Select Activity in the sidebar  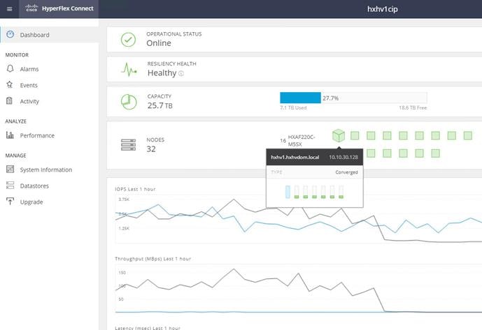[x=29, y=101]
